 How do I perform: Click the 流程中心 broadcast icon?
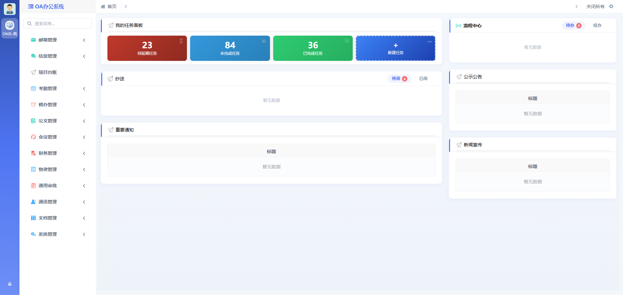pyautogui.click(x=458, y=26)
